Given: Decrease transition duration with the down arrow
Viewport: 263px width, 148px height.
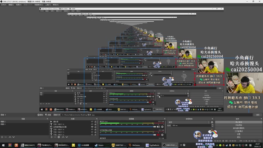Looking at the screenshot, I should pos(212,126).
